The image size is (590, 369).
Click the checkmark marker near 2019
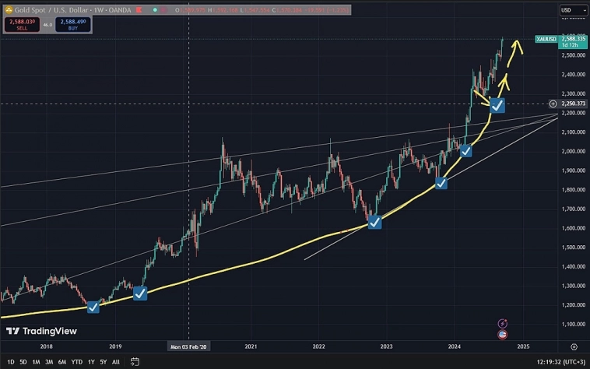point(140,293)
